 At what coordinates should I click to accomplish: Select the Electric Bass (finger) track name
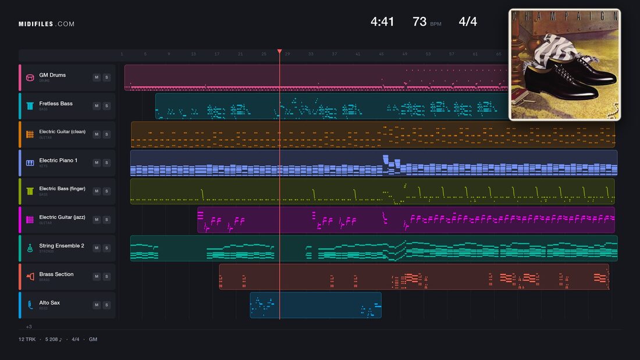click(62, 188)
